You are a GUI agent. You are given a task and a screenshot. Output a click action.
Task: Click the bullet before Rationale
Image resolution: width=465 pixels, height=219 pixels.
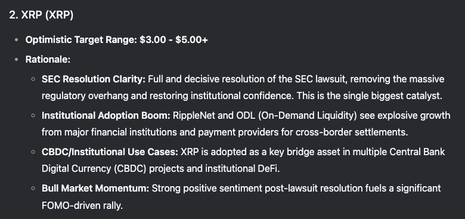[x=16, y=59]
